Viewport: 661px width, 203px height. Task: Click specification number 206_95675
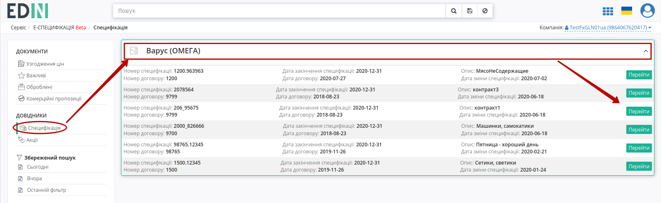pyautogui.click(x=186, y=108)
